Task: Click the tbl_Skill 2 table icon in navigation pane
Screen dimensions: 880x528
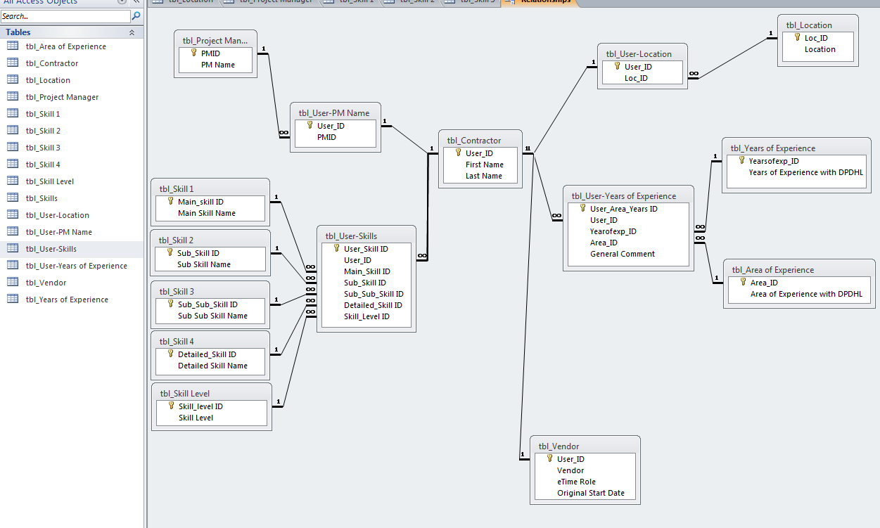Action: (12, 131)
